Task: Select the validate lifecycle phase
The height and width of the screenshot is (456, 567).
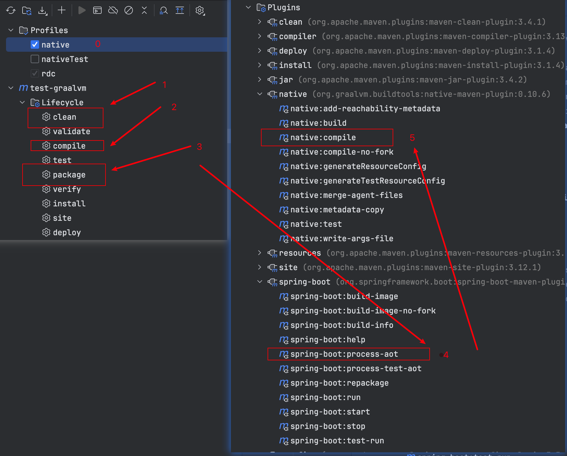Action: (x=72, y=131)
